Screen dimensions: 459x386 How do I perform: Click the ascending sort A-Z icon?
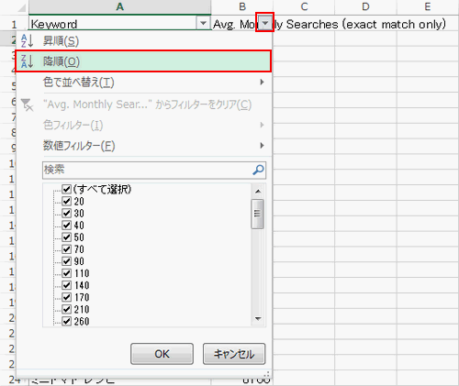27,41
